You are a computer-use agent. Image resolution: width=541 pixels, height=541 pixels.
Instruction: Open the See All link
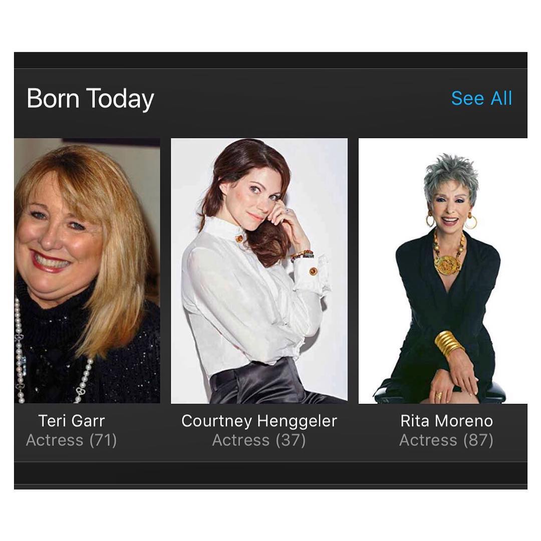click(482, 98)
